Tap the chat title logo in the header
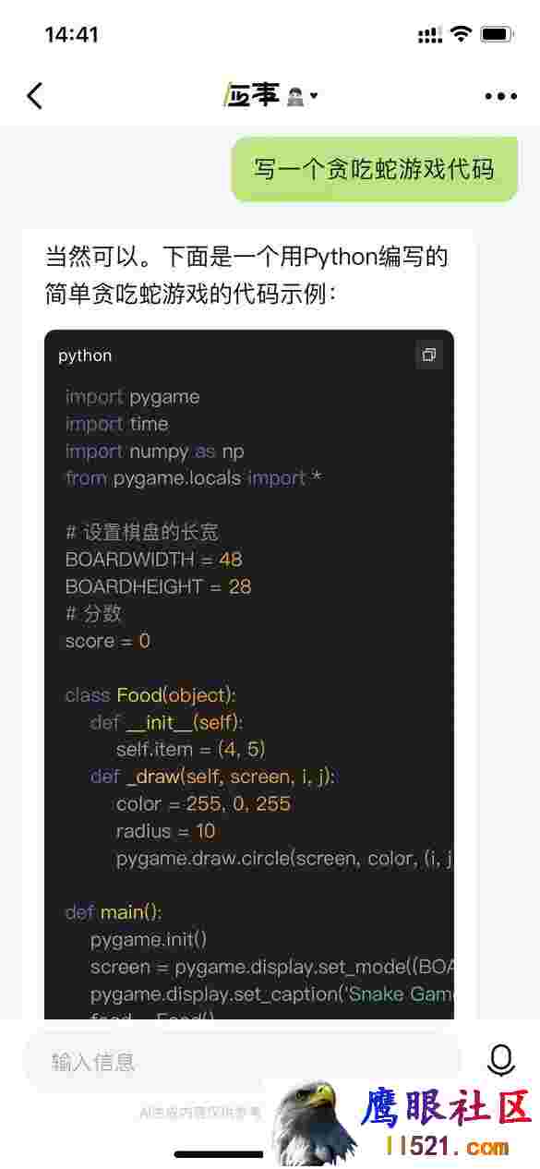This screenshot has height=1169, width=540. pyautogui.click(x=251, y=94)
